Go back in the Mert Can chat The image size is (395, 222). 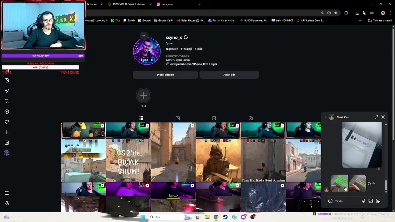pos(325,117)
